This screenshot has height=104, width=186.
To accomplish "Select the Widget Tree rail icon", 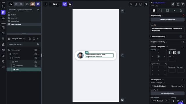I will click(x=3, y=12).
